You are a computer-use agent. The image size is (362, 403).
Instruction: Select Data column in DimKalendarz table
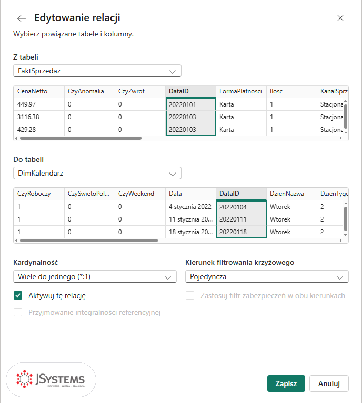[190, 194]
